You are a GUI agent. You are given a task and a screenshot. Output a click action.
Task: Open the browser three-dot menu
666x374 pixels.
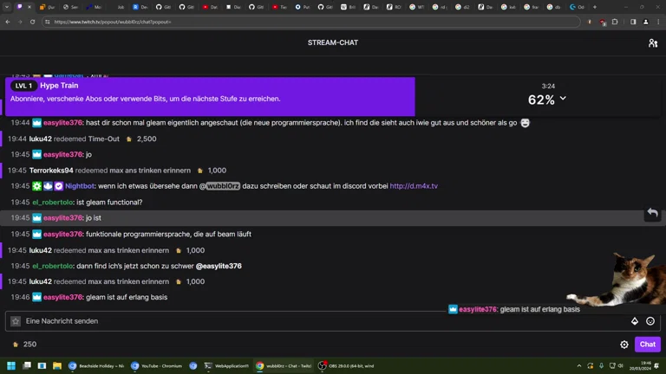coord(658,22)
